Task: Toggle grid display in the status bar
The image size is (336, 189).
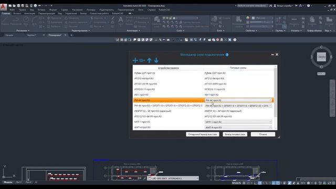Action: 244,183
